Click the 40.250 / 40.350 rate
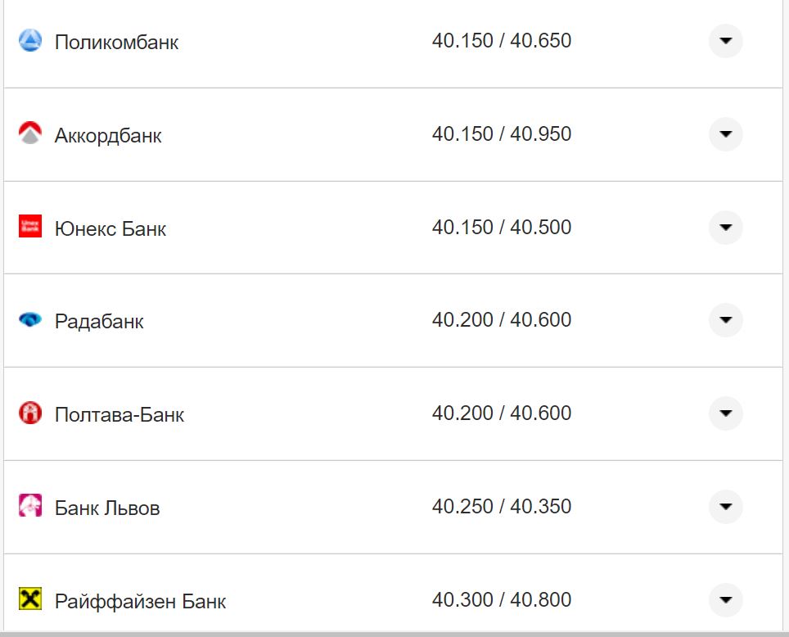789x637 pixels. (x=501, y=507)
